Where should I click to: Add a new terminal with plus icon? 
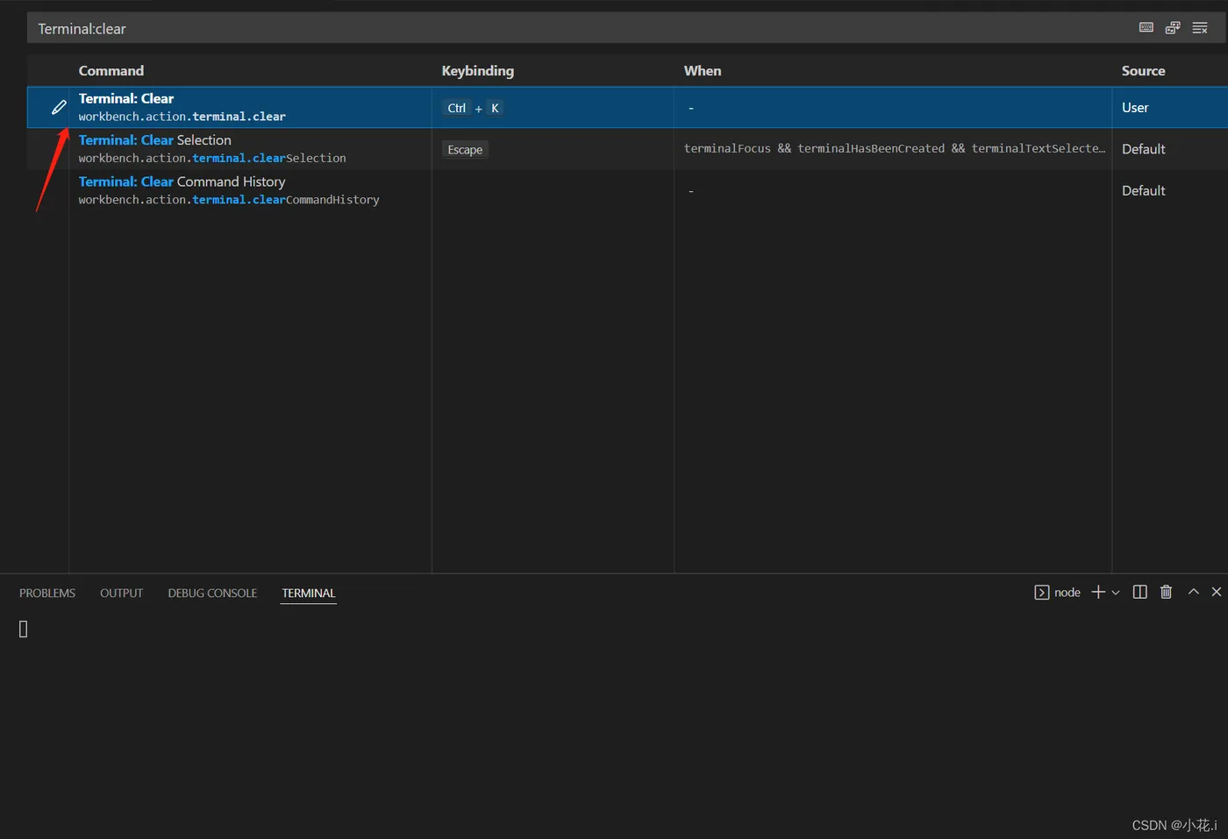[1098, 592]
